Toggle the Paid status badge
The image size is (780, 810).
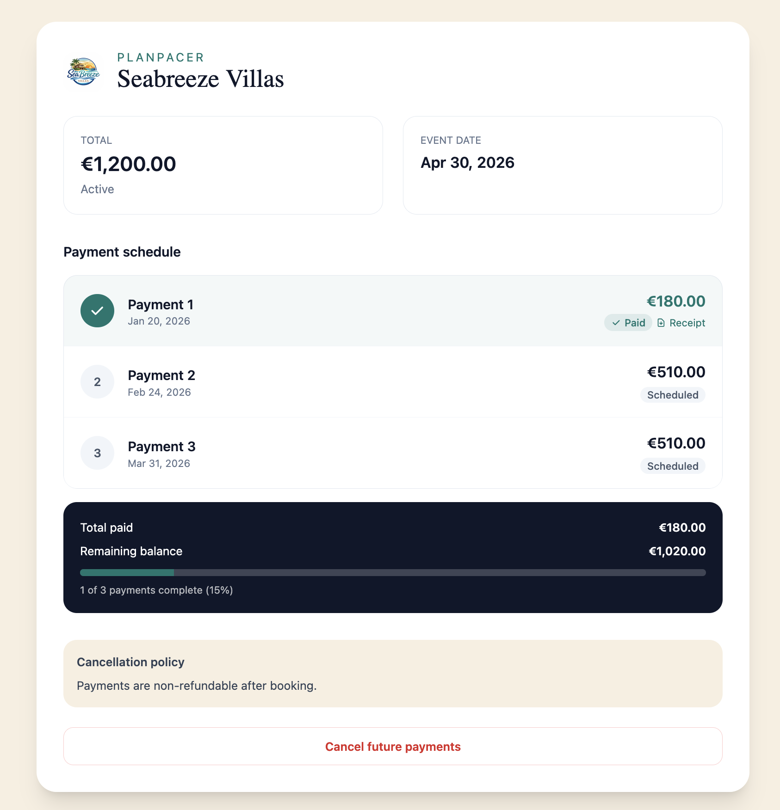[x=628, y=323]
